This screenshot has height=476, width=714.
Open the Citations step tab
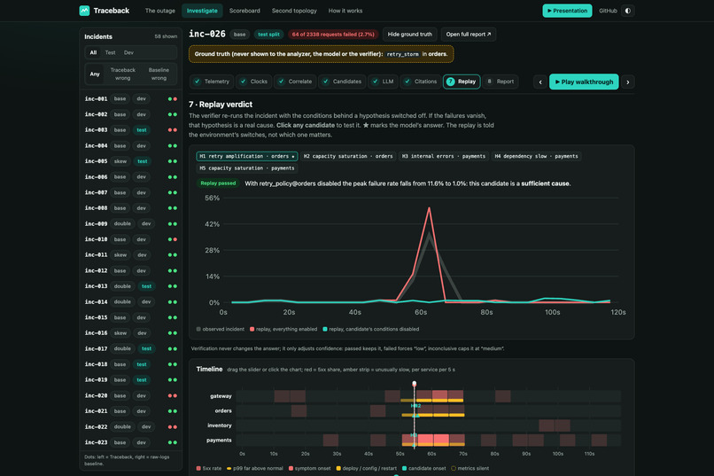point(421,82)
